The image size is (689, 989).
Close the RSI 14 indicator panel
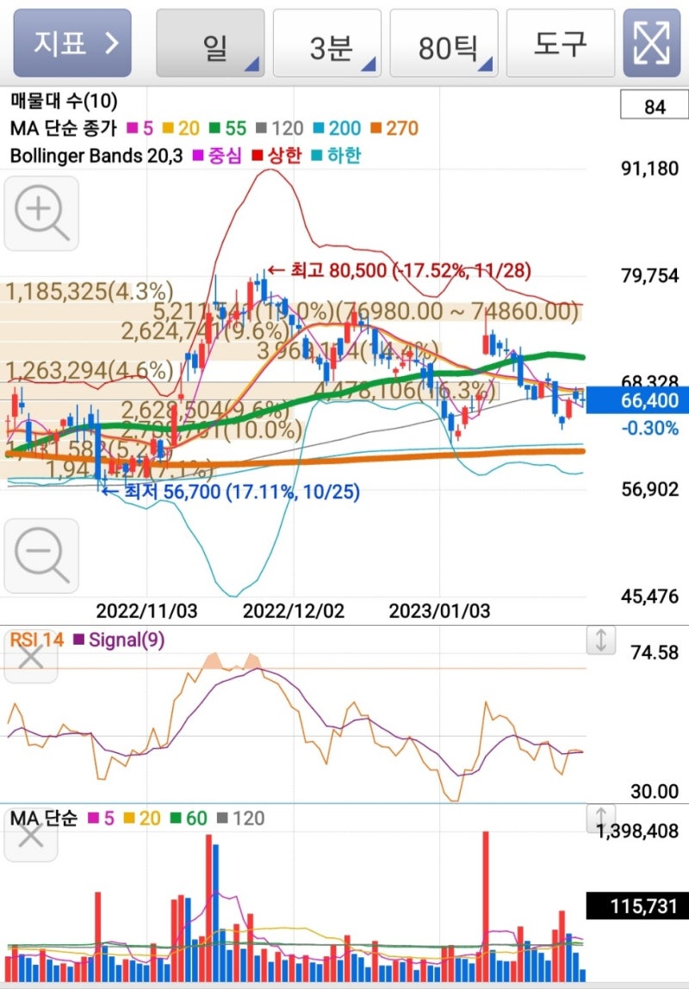[30, 658]
